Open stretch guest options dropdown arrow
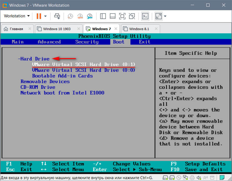Screen dimensions: 232x181 point(165,16)
